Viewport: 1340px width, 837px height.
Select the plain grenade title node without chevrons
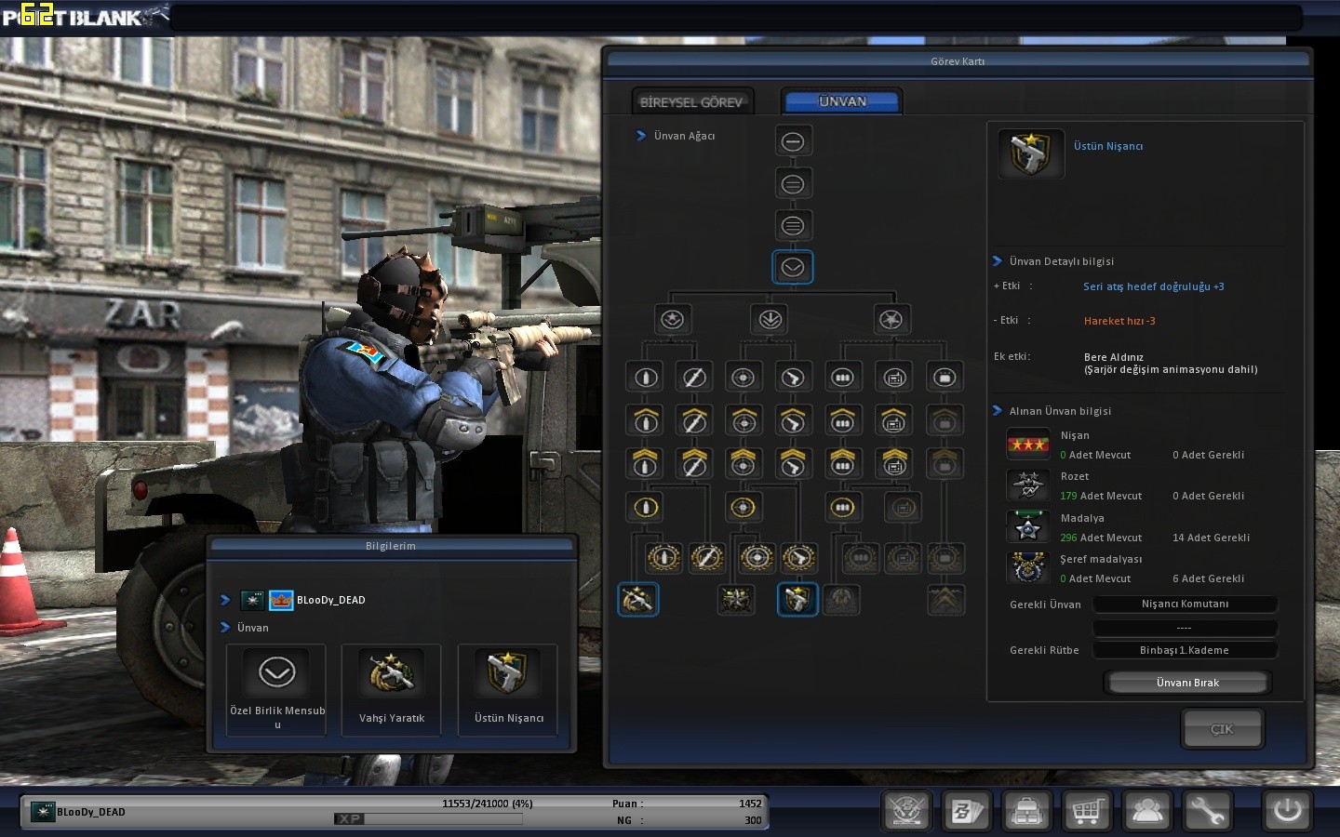[x=646, y=378]
